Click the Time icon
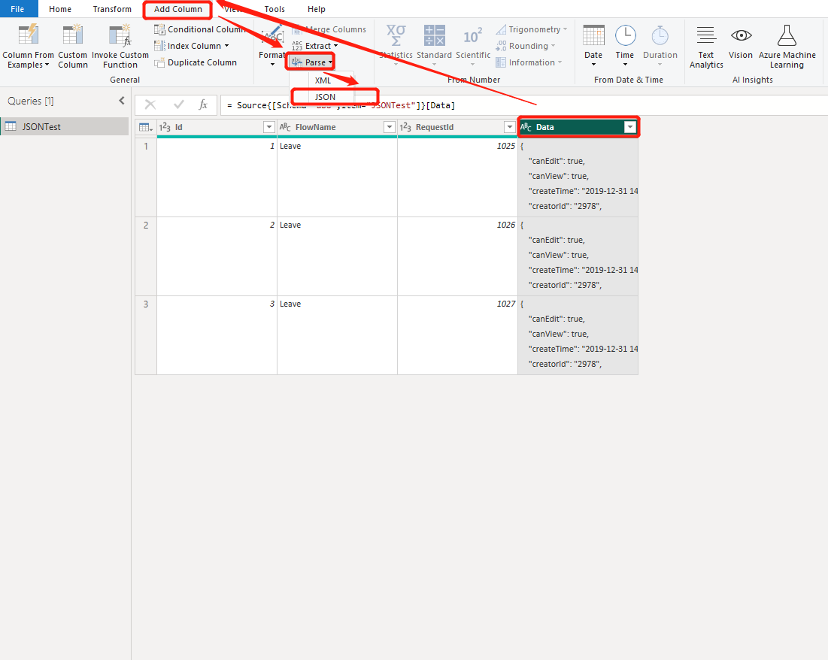Viewport: 828px width, 660px height. pos(625,45)
